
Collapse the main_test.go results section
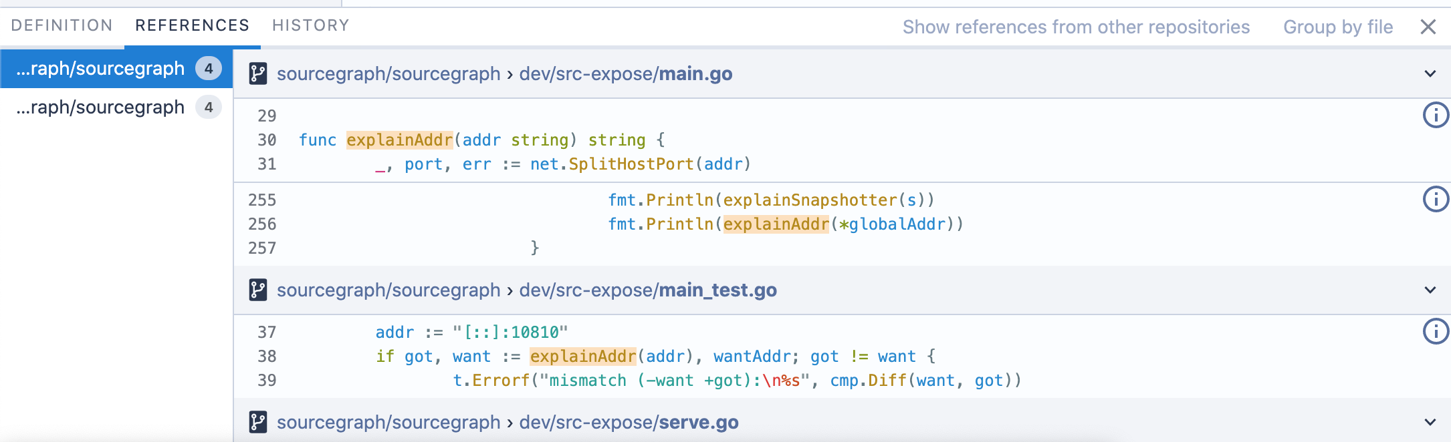1430,290
